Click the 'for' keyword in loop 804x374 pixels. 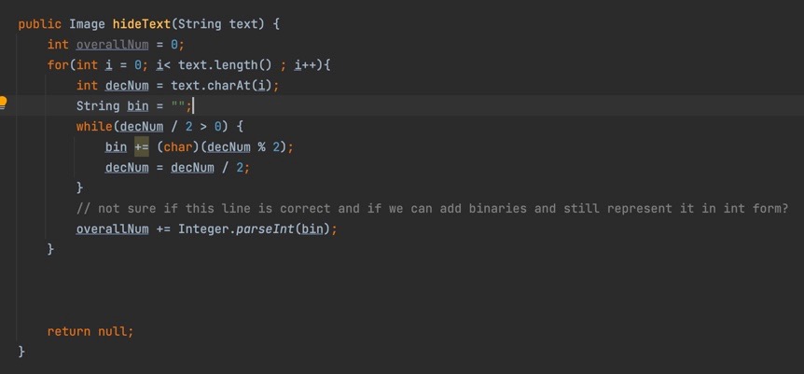(x=58, y=64)
